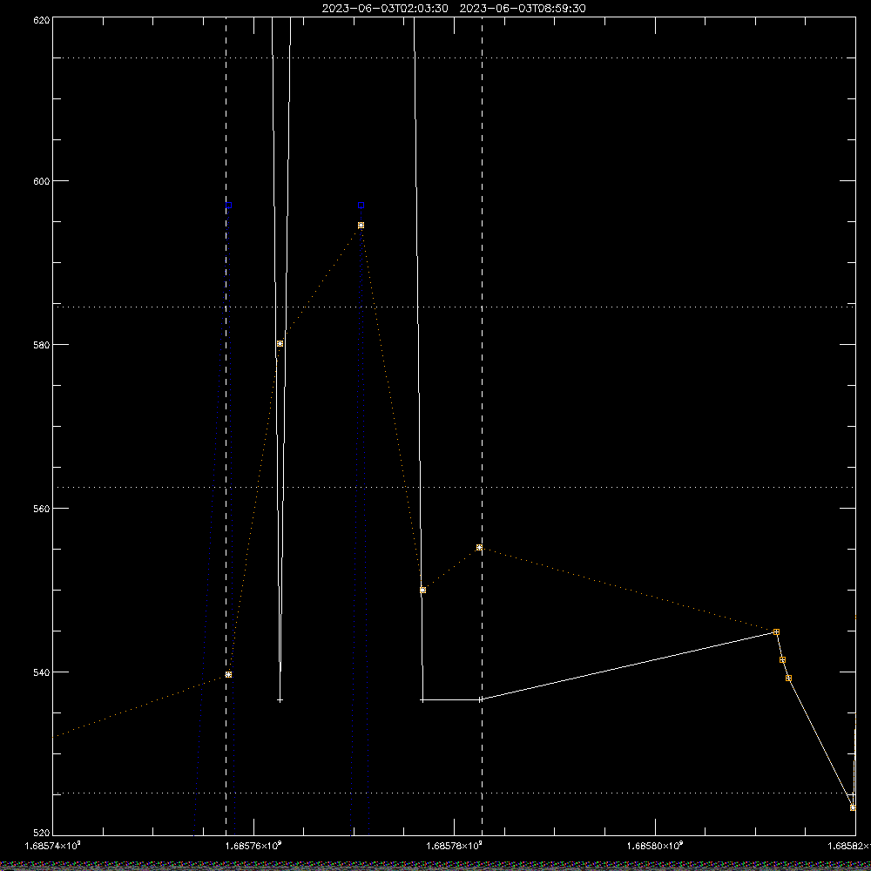Click the 1.68578×10⁹ x-axis label
Screen dimensions: 871x871
455,846
